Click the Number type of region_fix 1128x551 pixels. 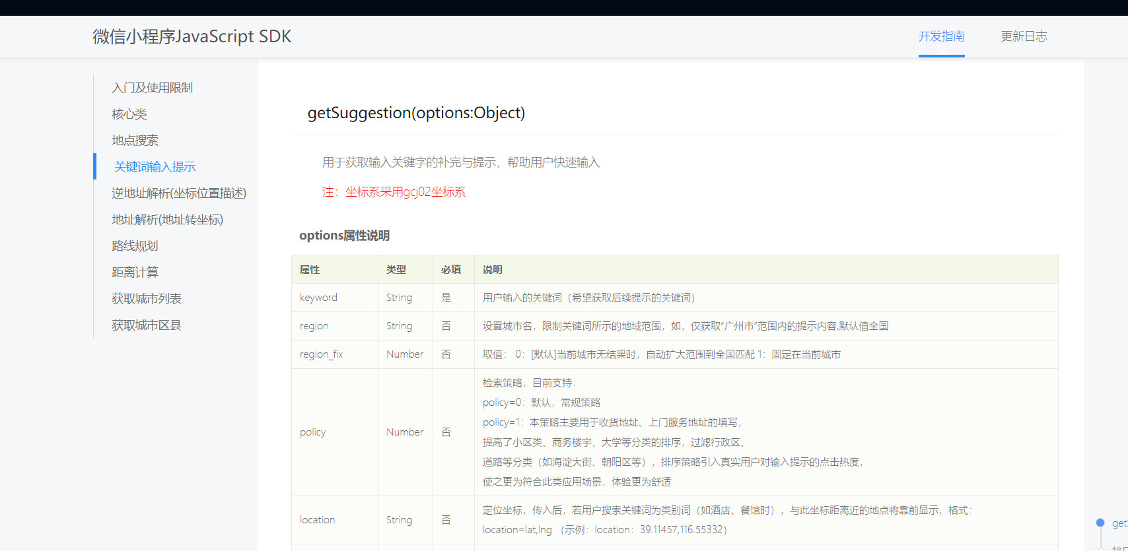pyautogui.click(x=405, y=354)
